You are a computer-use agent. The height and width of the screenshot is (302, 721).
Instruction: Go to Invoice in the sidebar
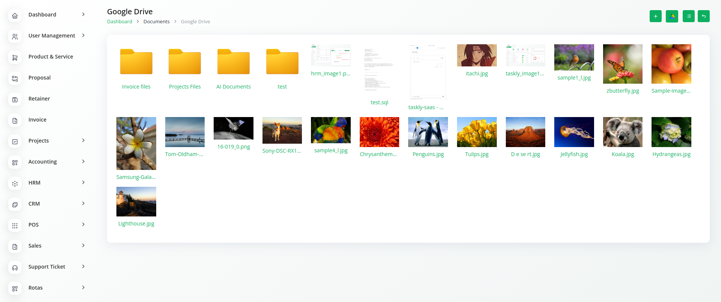(x=38, y=120)
